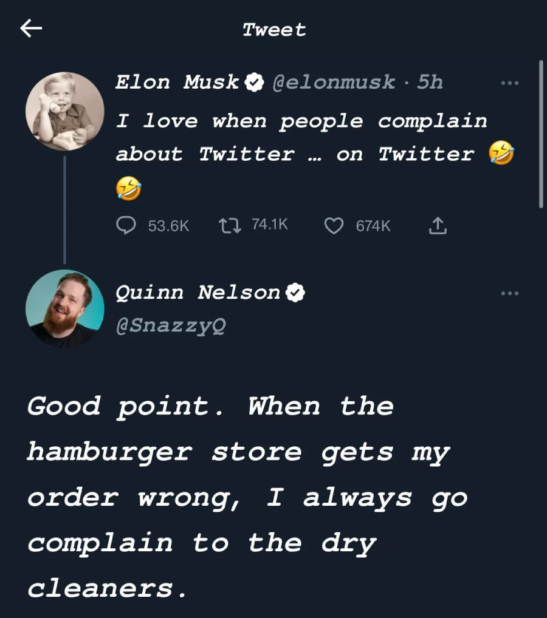Click Quinn Nelson's verified badge

[x=295, y=293]
